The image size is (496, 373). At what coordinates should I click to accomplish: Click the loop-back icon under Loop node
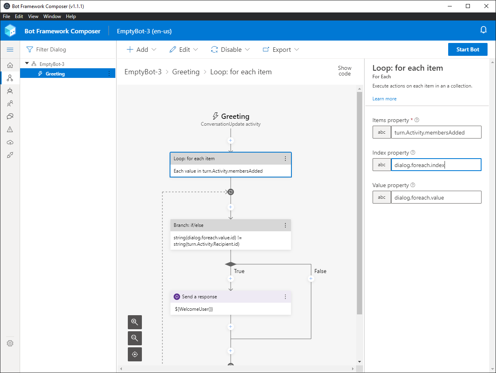[x=231, y=192]
